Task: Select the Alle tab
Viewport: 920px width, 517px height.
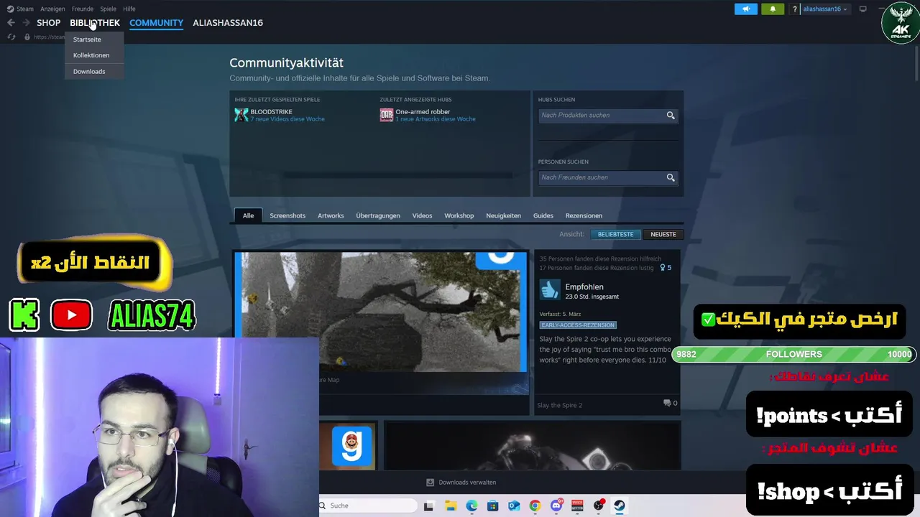Action: [248, 215]
